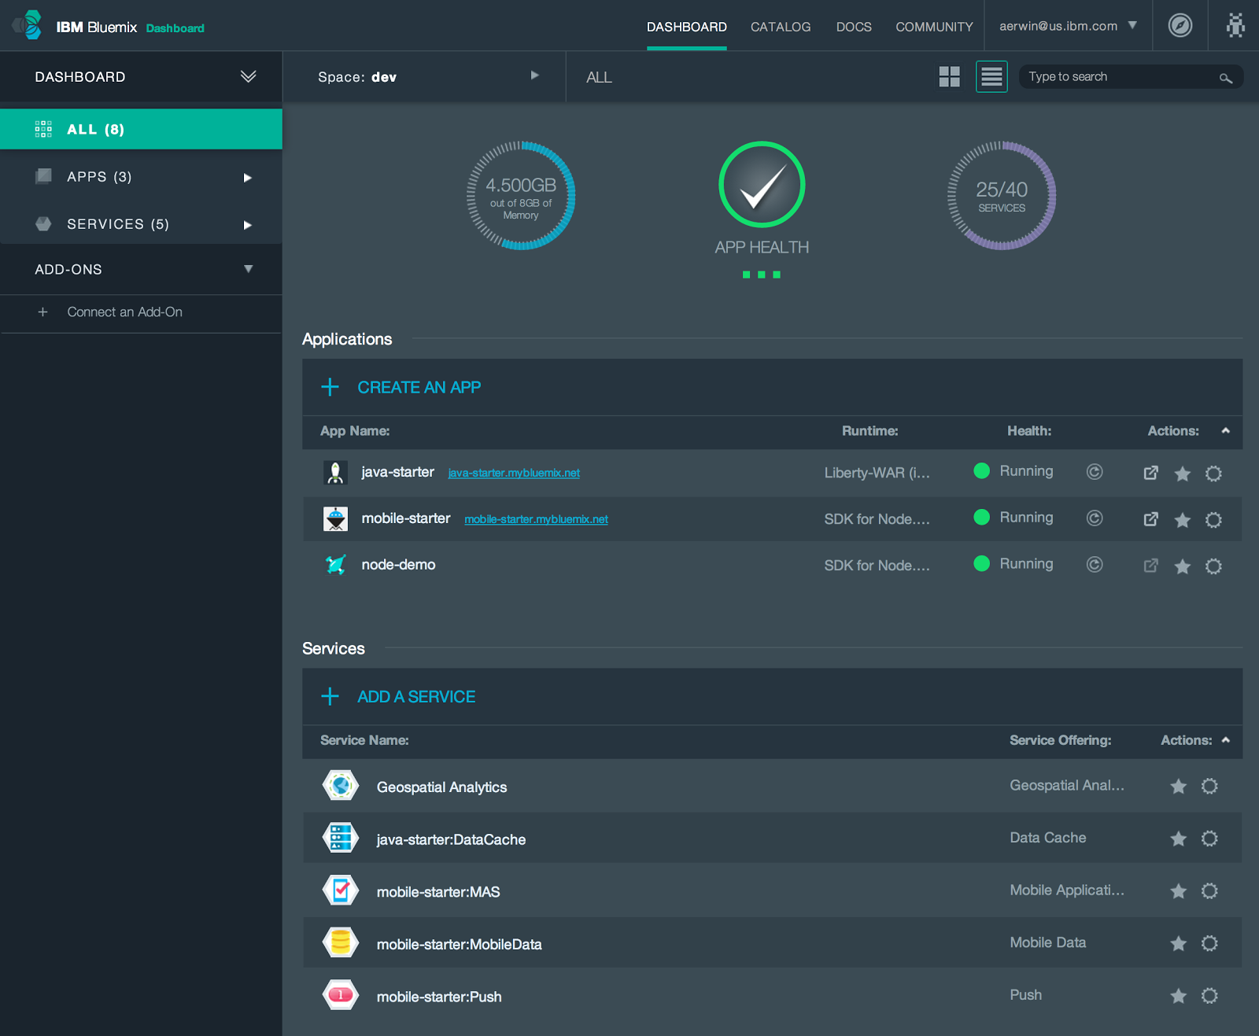Viewport: 1259px width, 1036px height.
Task: Select ALL (8) in the sidebar
Action: pos(141,129)
